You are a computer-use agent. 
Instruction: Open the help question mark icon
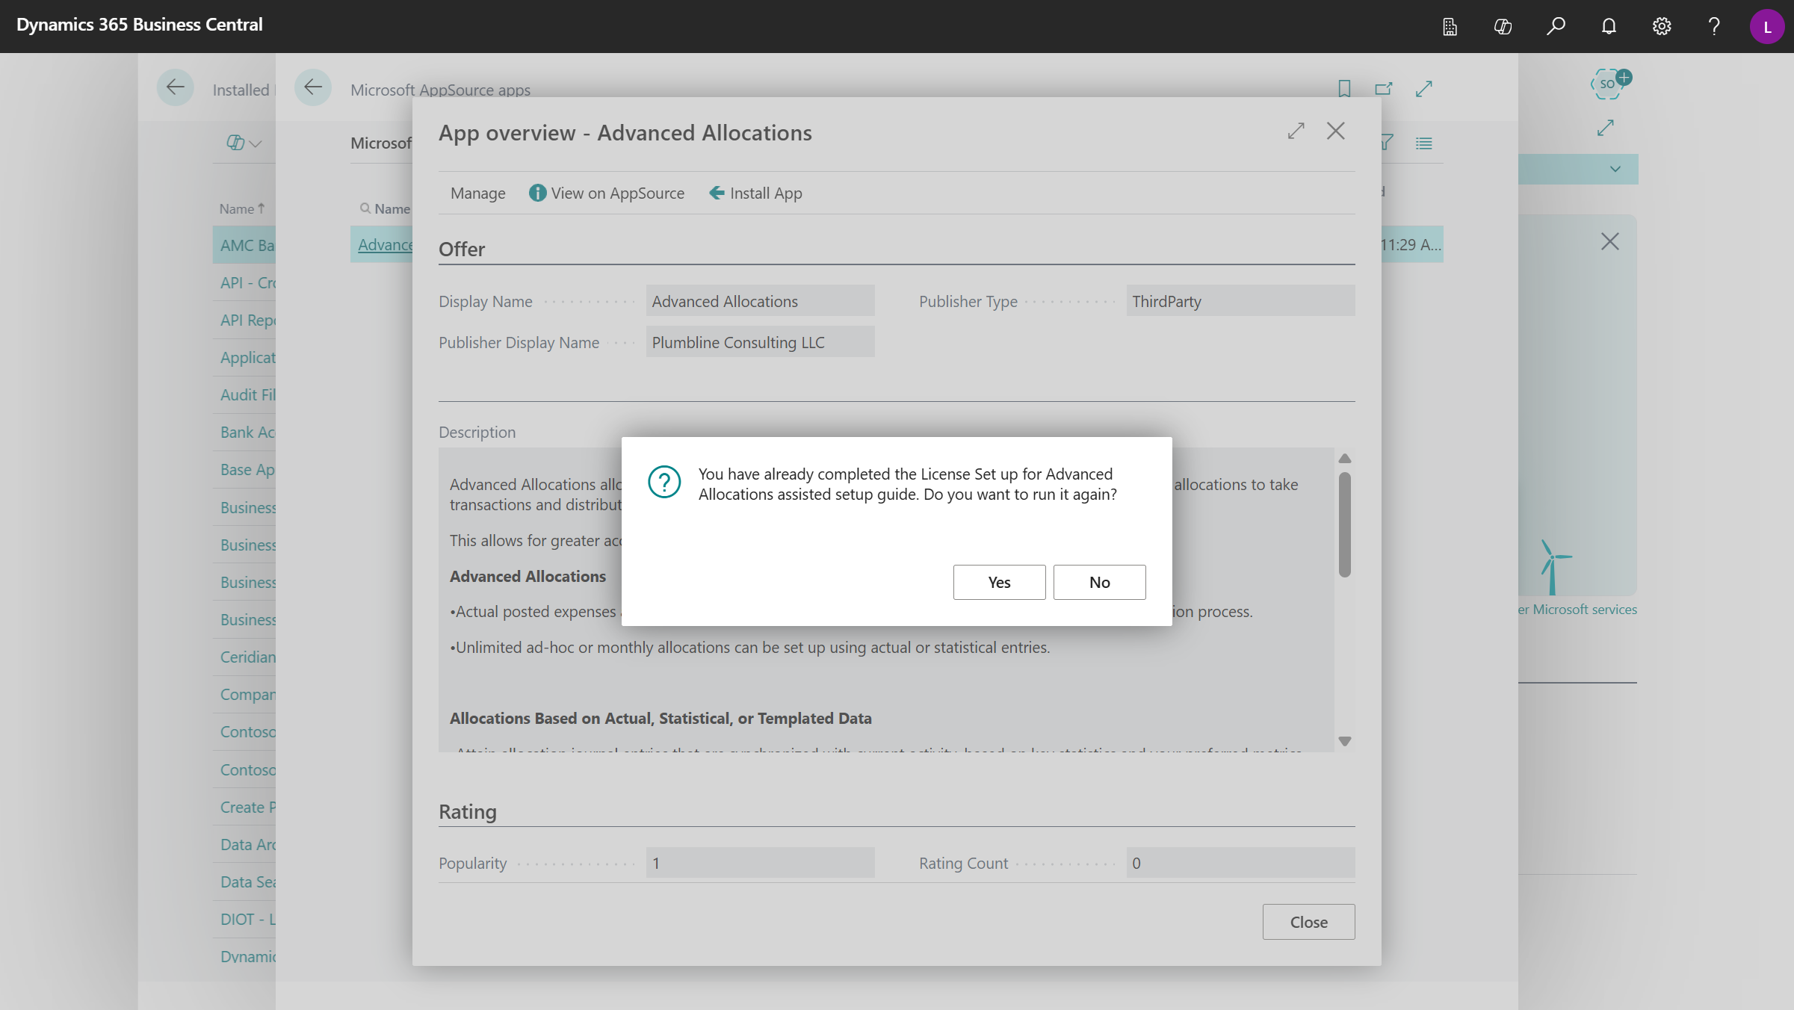point(1714,25)
